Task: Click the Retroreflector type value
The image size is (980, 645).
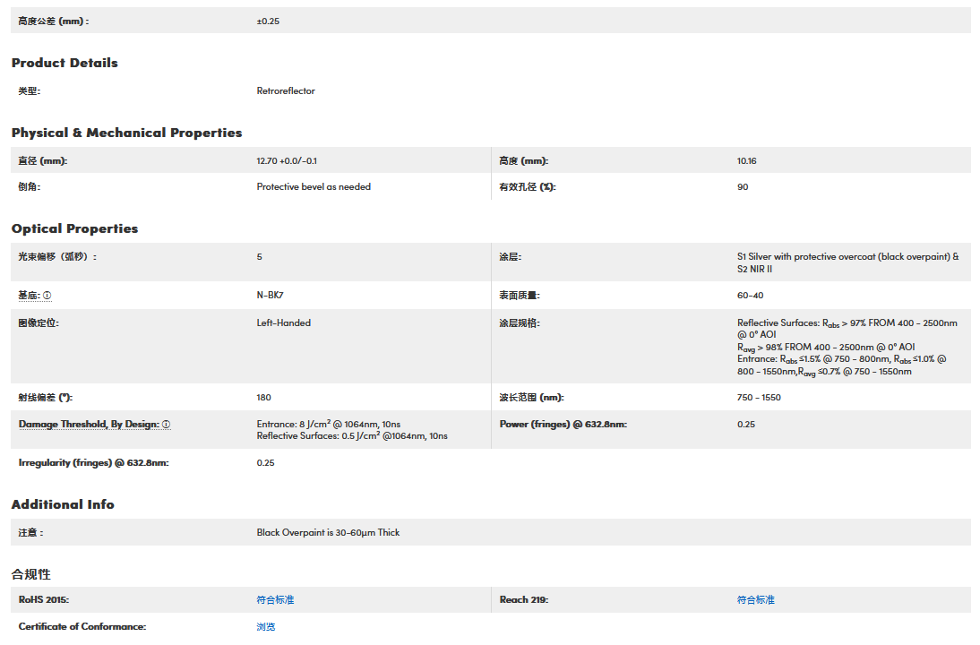Action: pyautogui.click(x=286, y=90)
